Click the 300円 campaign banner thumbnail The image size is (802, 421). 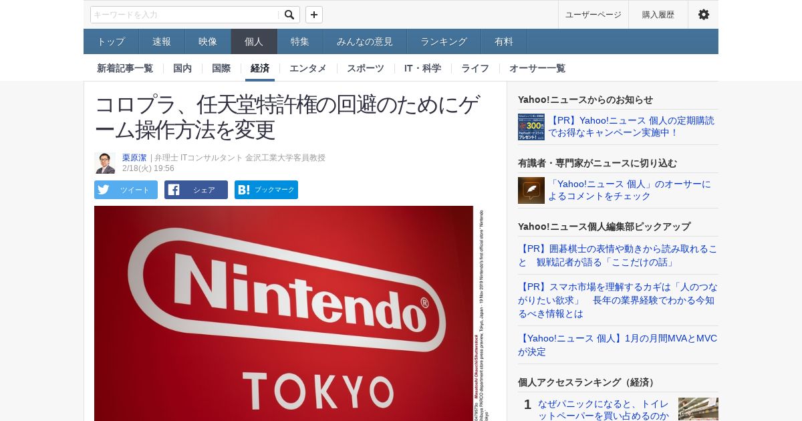531,127
